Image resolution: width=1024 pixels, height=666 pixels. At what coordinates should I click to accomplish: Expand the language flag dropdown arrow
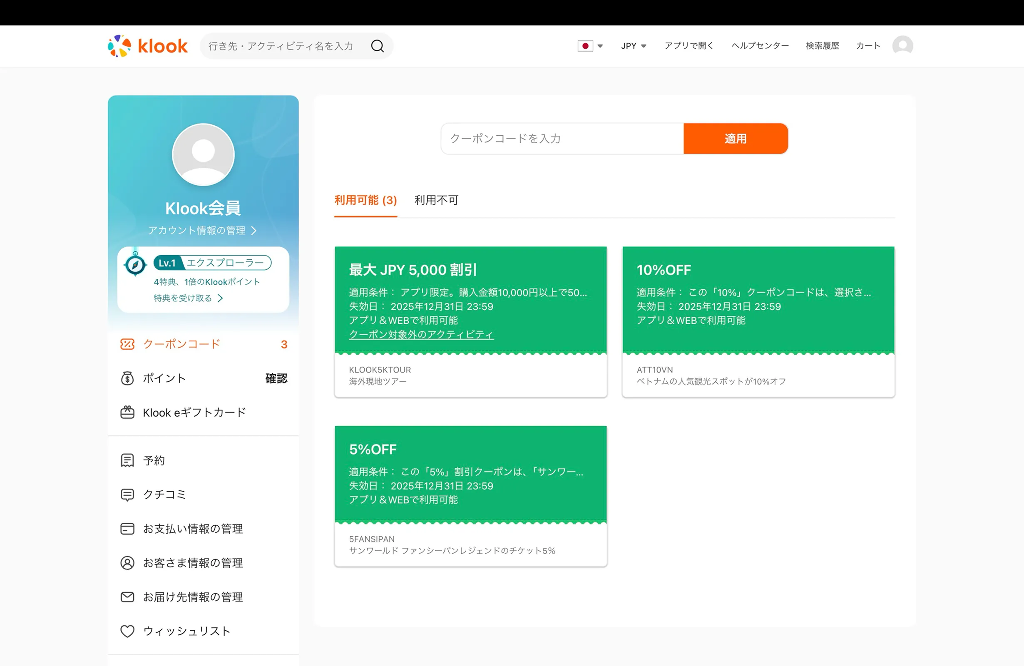click(x=600, y=46)
